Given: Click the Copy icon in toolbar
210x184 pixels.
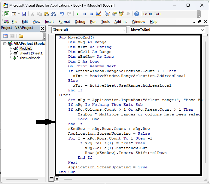Looking at the screenshot, I should [x=39, y=14].
